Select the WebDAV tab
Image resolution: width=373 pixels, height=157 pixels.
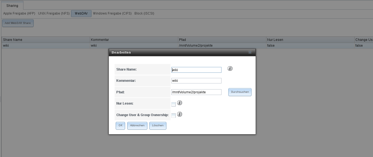(81, 13)
